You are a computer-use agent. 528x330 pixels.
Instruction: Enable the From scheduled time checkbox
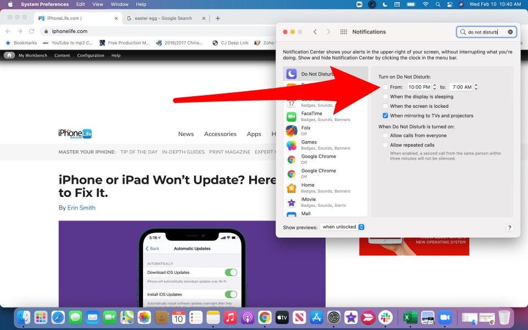click(386, 87)
